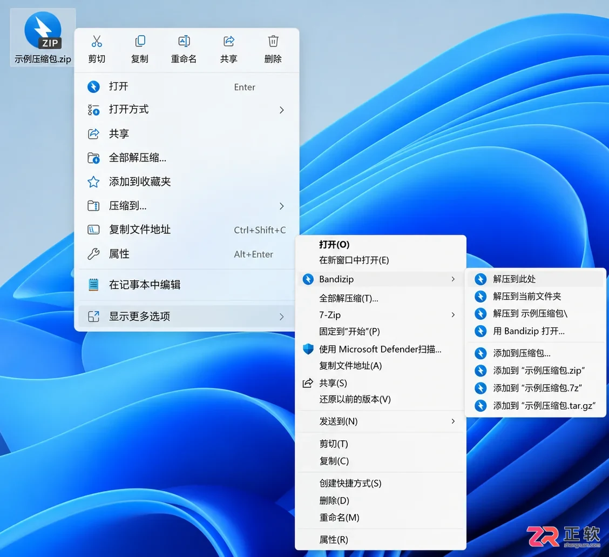Click the icon beside 添加到 "示例压缩包.7z"
This screenshot has height=557, width=609.
481,388
